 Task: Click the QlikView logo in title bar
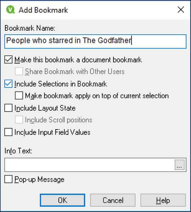pos(11,10)
